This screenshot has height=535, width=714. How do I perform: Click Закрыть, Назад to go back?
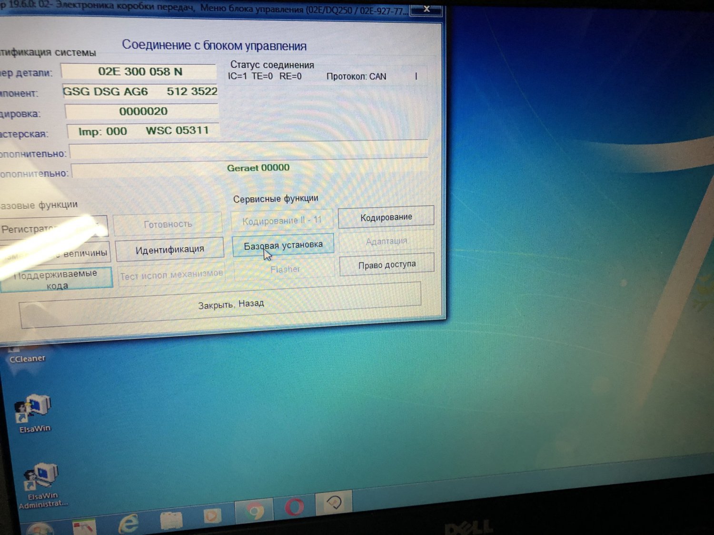tap(221, 304)
